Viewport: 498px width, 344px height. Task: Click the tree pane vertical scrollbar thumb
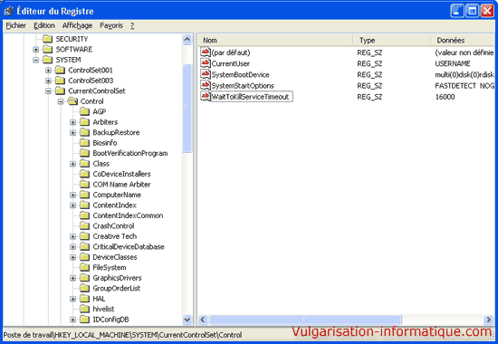pyautogui.click(x=187, y=109)
